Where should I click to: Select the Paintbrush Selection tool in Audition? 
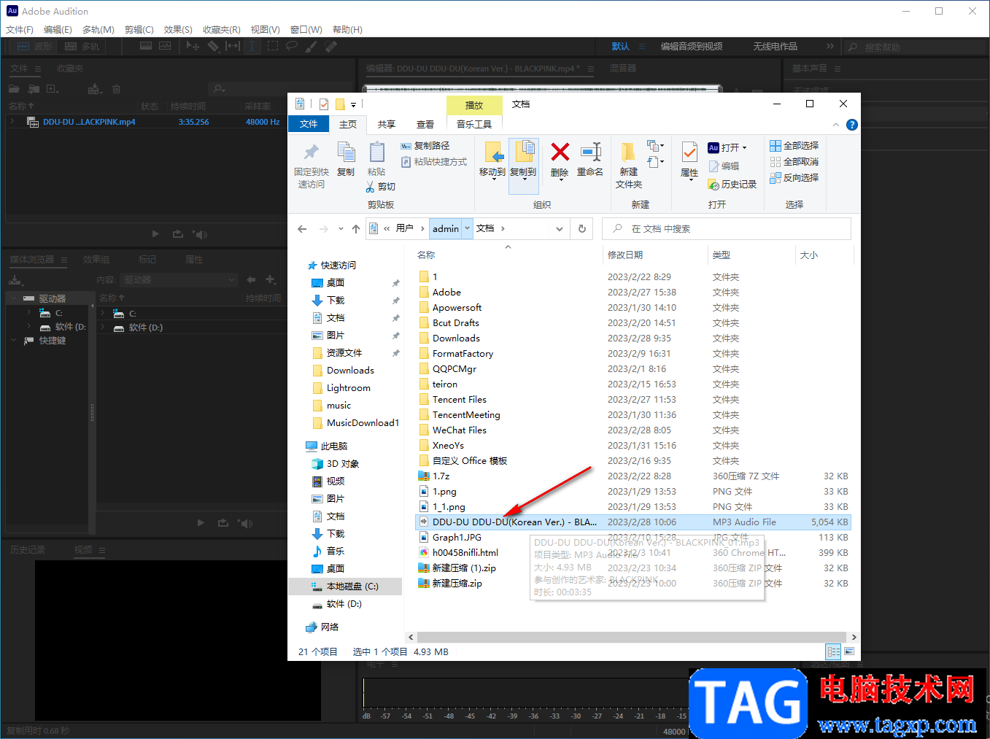click(x=312, y=46)
